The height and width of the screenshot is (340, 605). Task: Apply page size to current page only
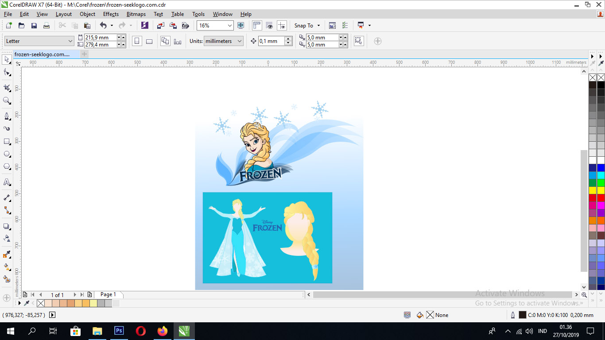coord(178,41)
